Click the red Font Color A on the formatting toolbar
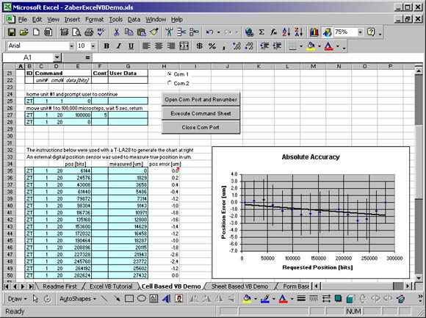Image resolution: width=426 pixels, height=318 pixels. 329,46
